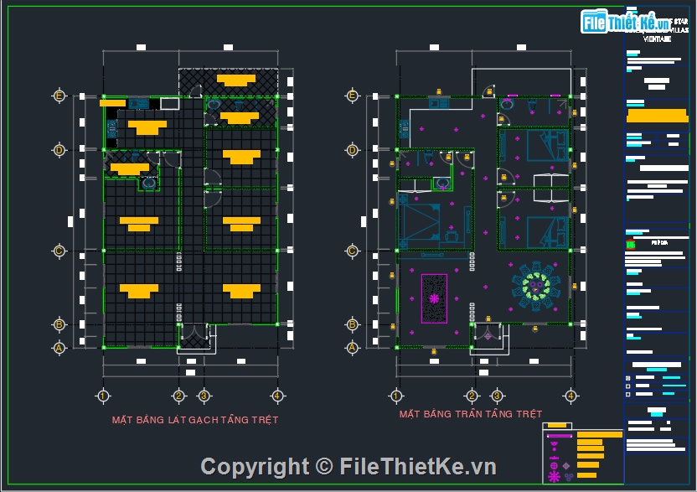Select grid bubble 2 below the tiling plan

[178, 396]
